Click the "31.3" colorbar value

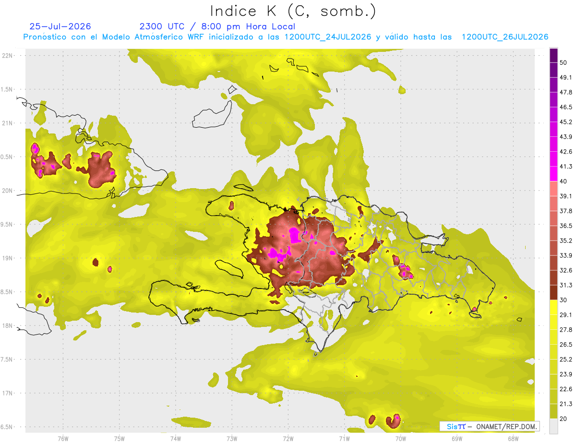pos(566,285)
